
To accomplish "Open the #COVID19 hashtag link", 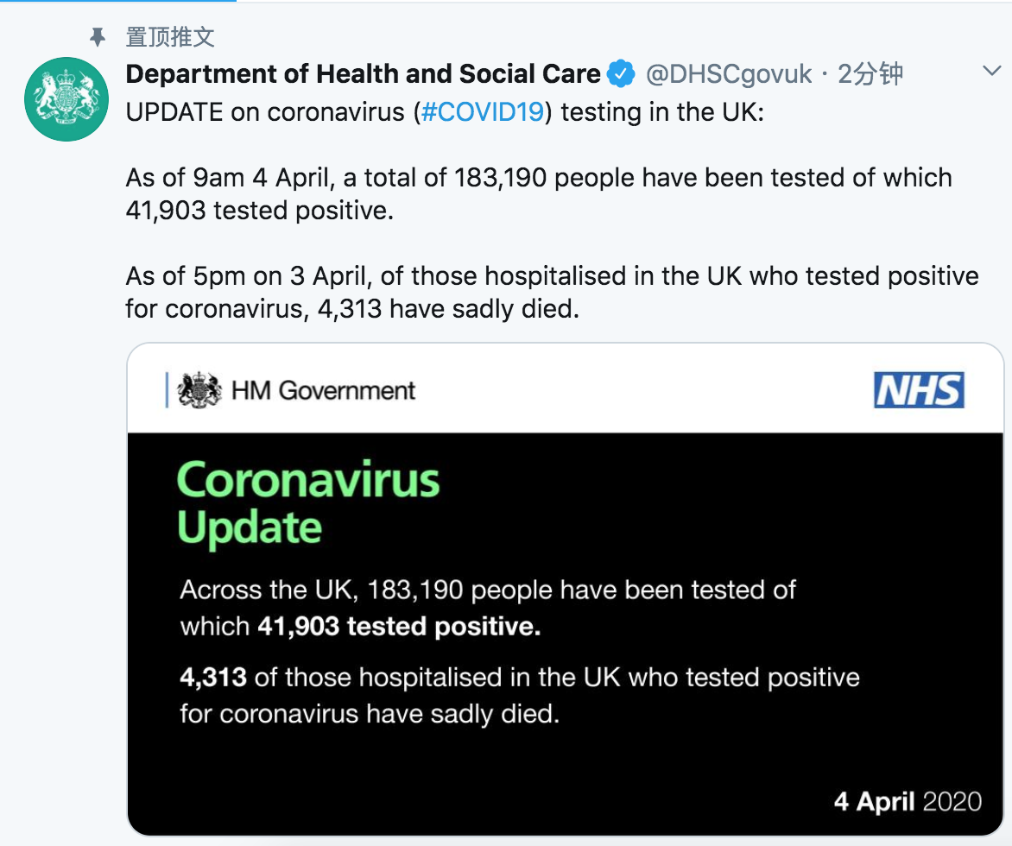I will (483, 111).
